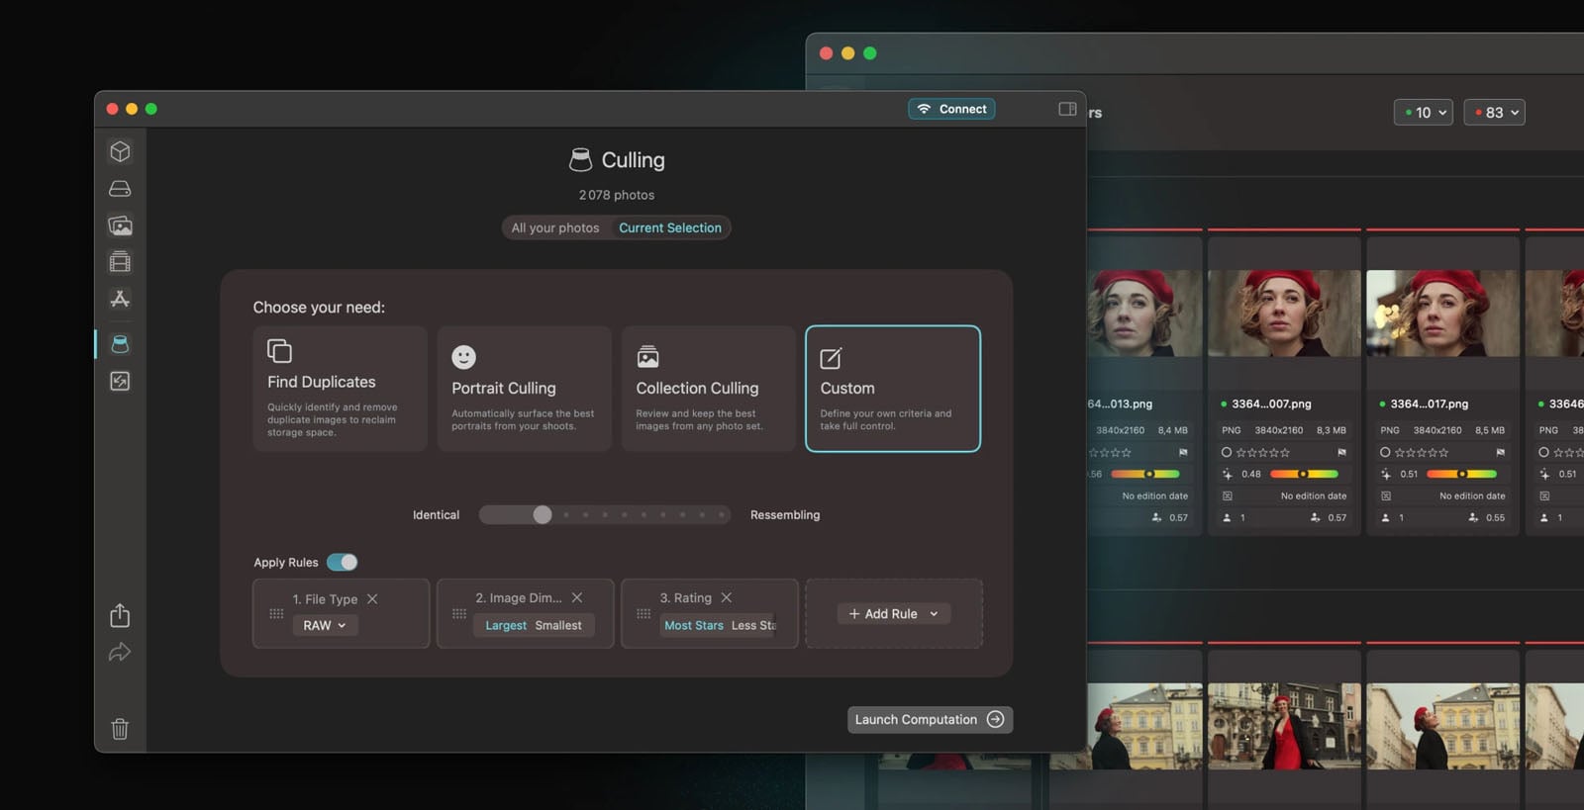Open the drive icon in sidebar
Viewport: 1584px width, 810px height.
(120, 189)
